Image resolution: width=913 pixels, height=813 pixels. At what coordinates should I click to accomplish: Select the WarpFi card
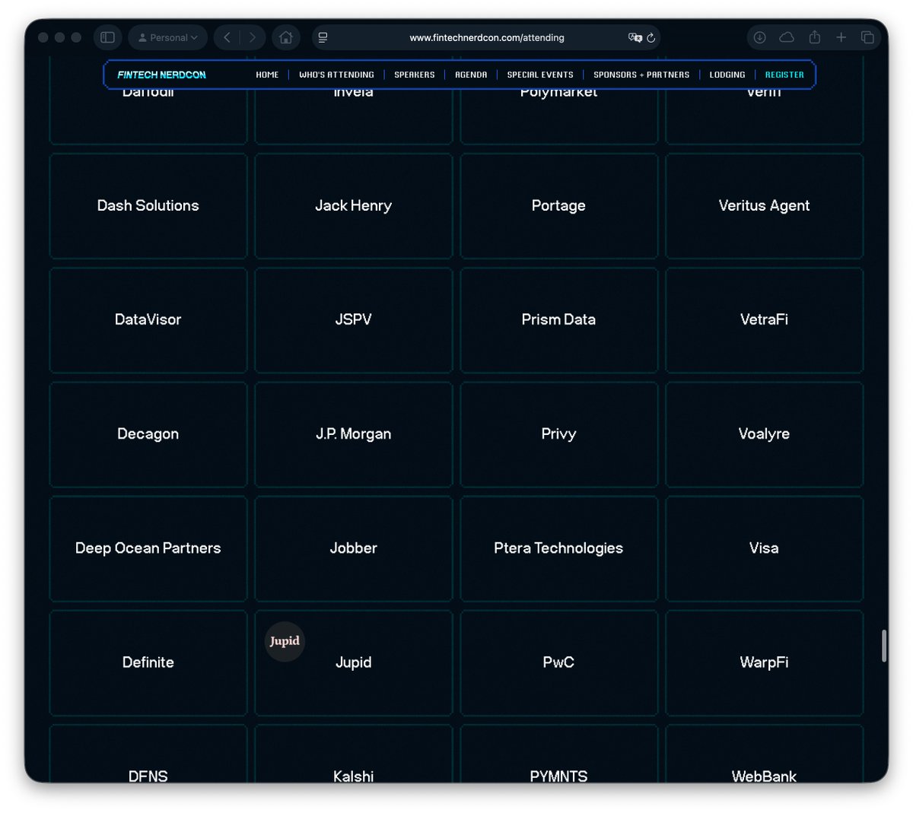click(765, 662)
